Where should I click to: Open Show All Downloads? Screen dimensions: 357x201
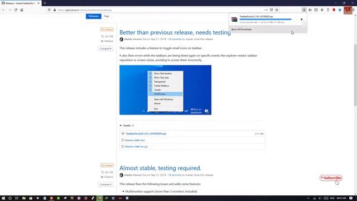pyautogui.click(x=242, y=30)
